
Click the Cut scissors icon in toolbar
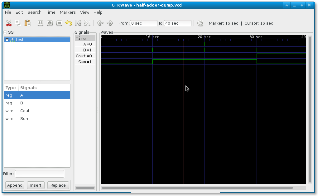(x=9, y=23)
